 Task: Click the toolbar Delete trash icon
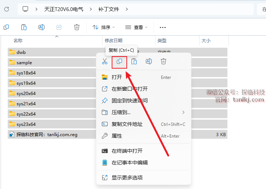pyautogui.click(x=77, y=27)
